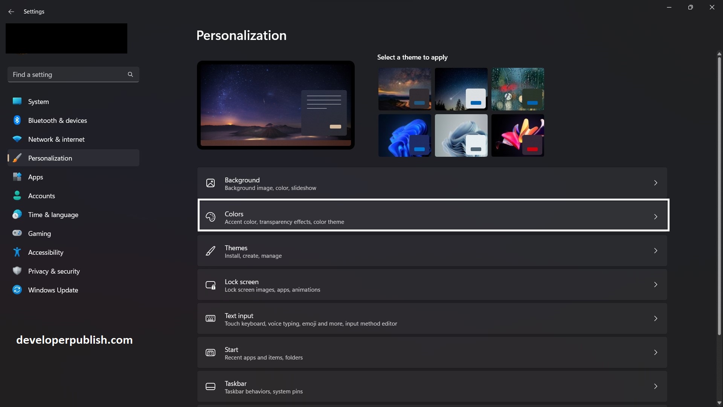This screenshot has height=407, width=723.
Task: Click the Taskbar settings icon
Action: (210, 386)
